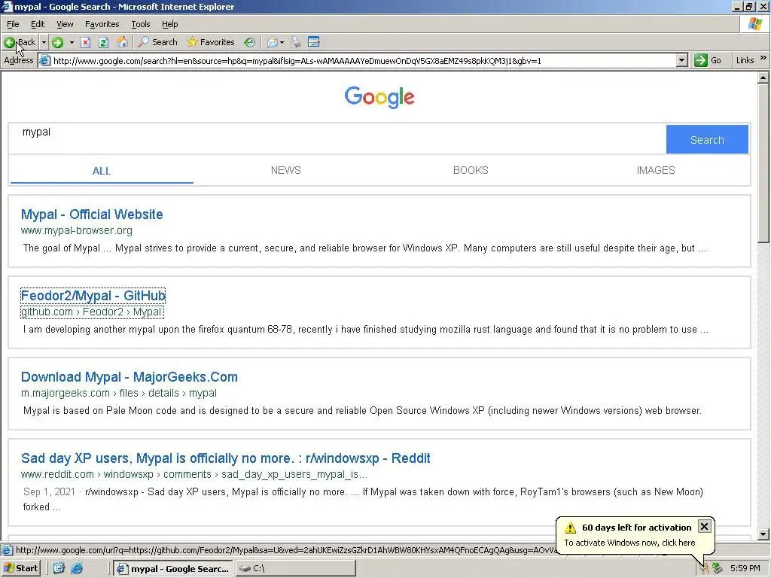771x578 pixels.
Task: Open Feodor2/Mypal - GitHub result
Action: click(x=93, y=295)
